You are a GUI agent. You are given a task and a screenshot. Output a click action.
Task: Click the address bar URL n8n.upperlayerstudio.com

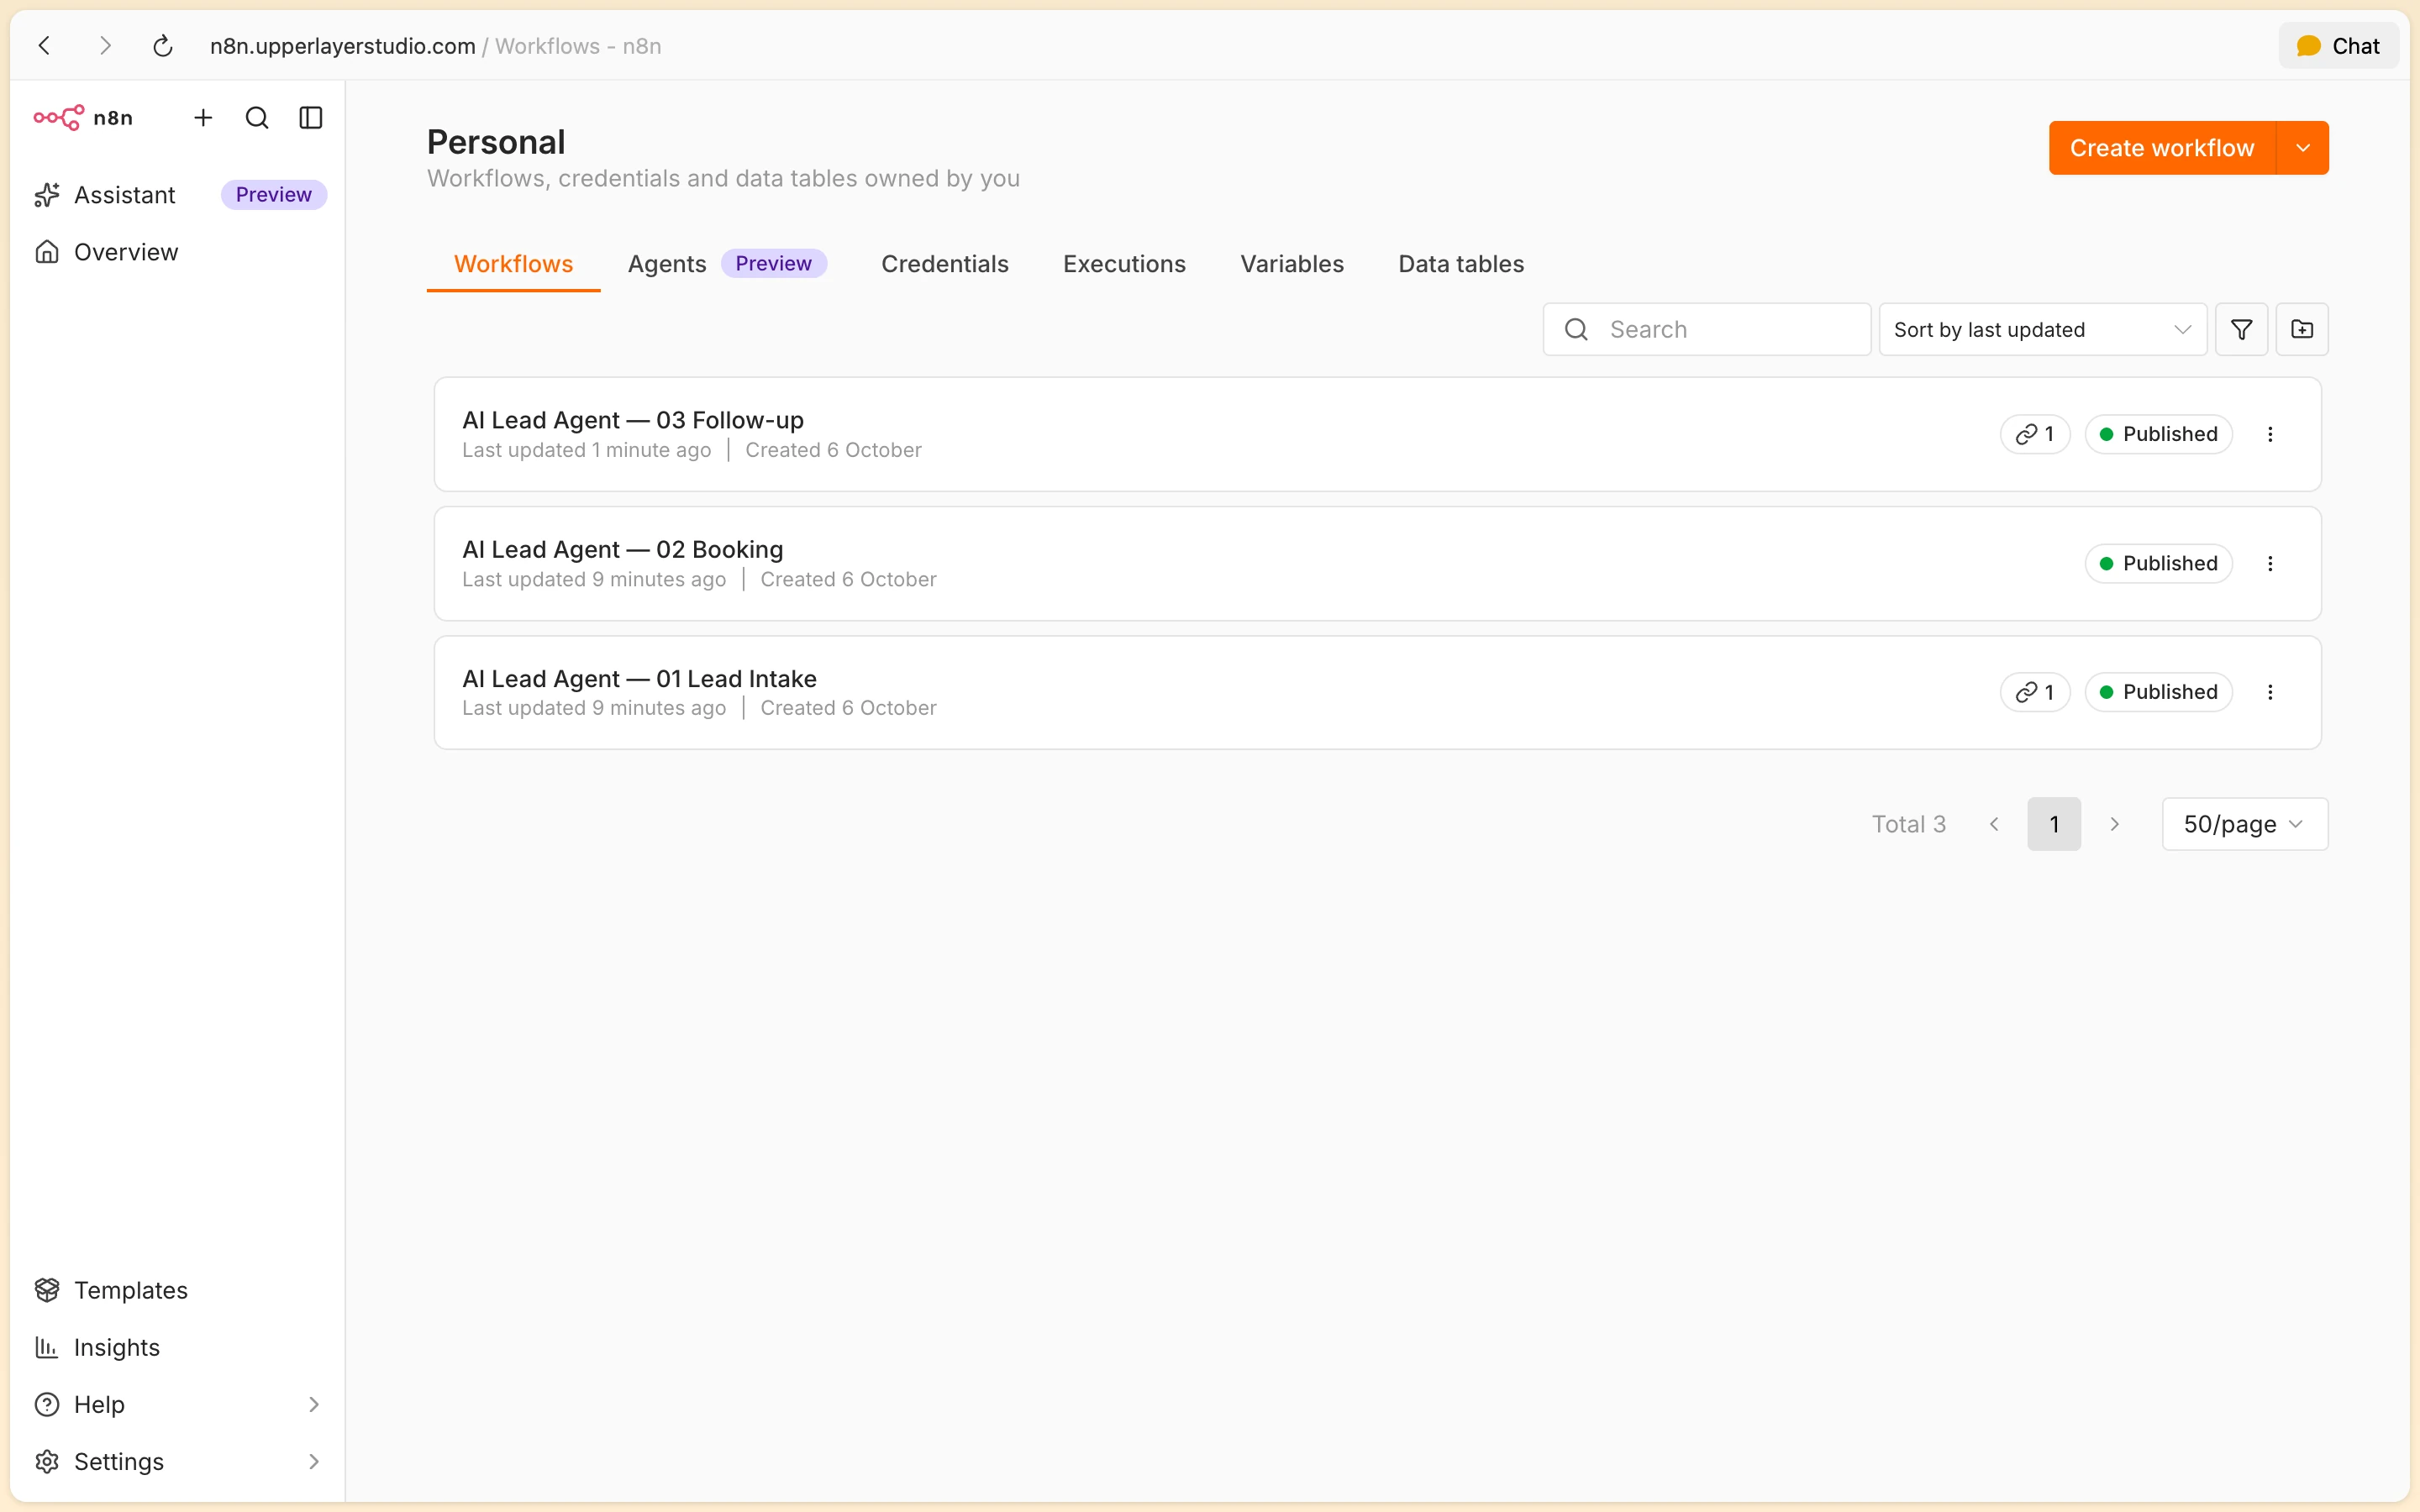coord(343,46)
